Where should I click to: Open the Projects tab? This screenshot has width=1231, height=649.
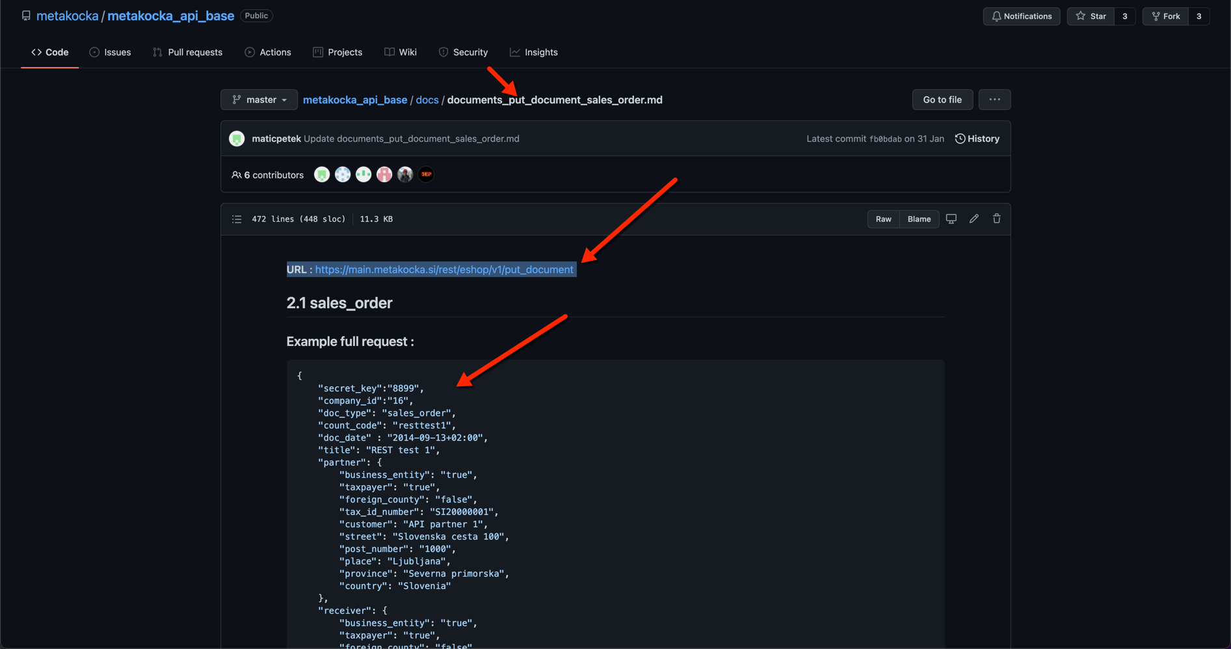pos(338,52)
